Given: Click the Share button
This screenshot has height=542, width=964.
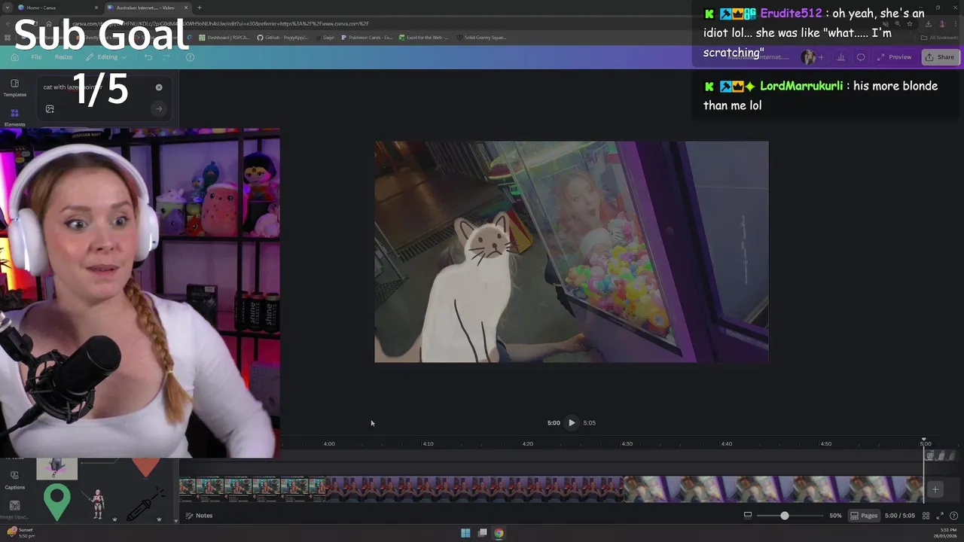Looking at the screenshot, I should point(939,57).
